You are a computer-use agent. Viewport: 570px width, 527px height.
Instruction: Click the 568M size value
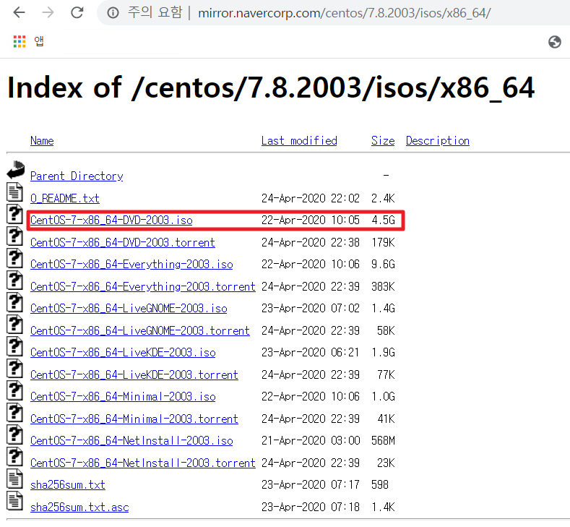coord(383,441)
